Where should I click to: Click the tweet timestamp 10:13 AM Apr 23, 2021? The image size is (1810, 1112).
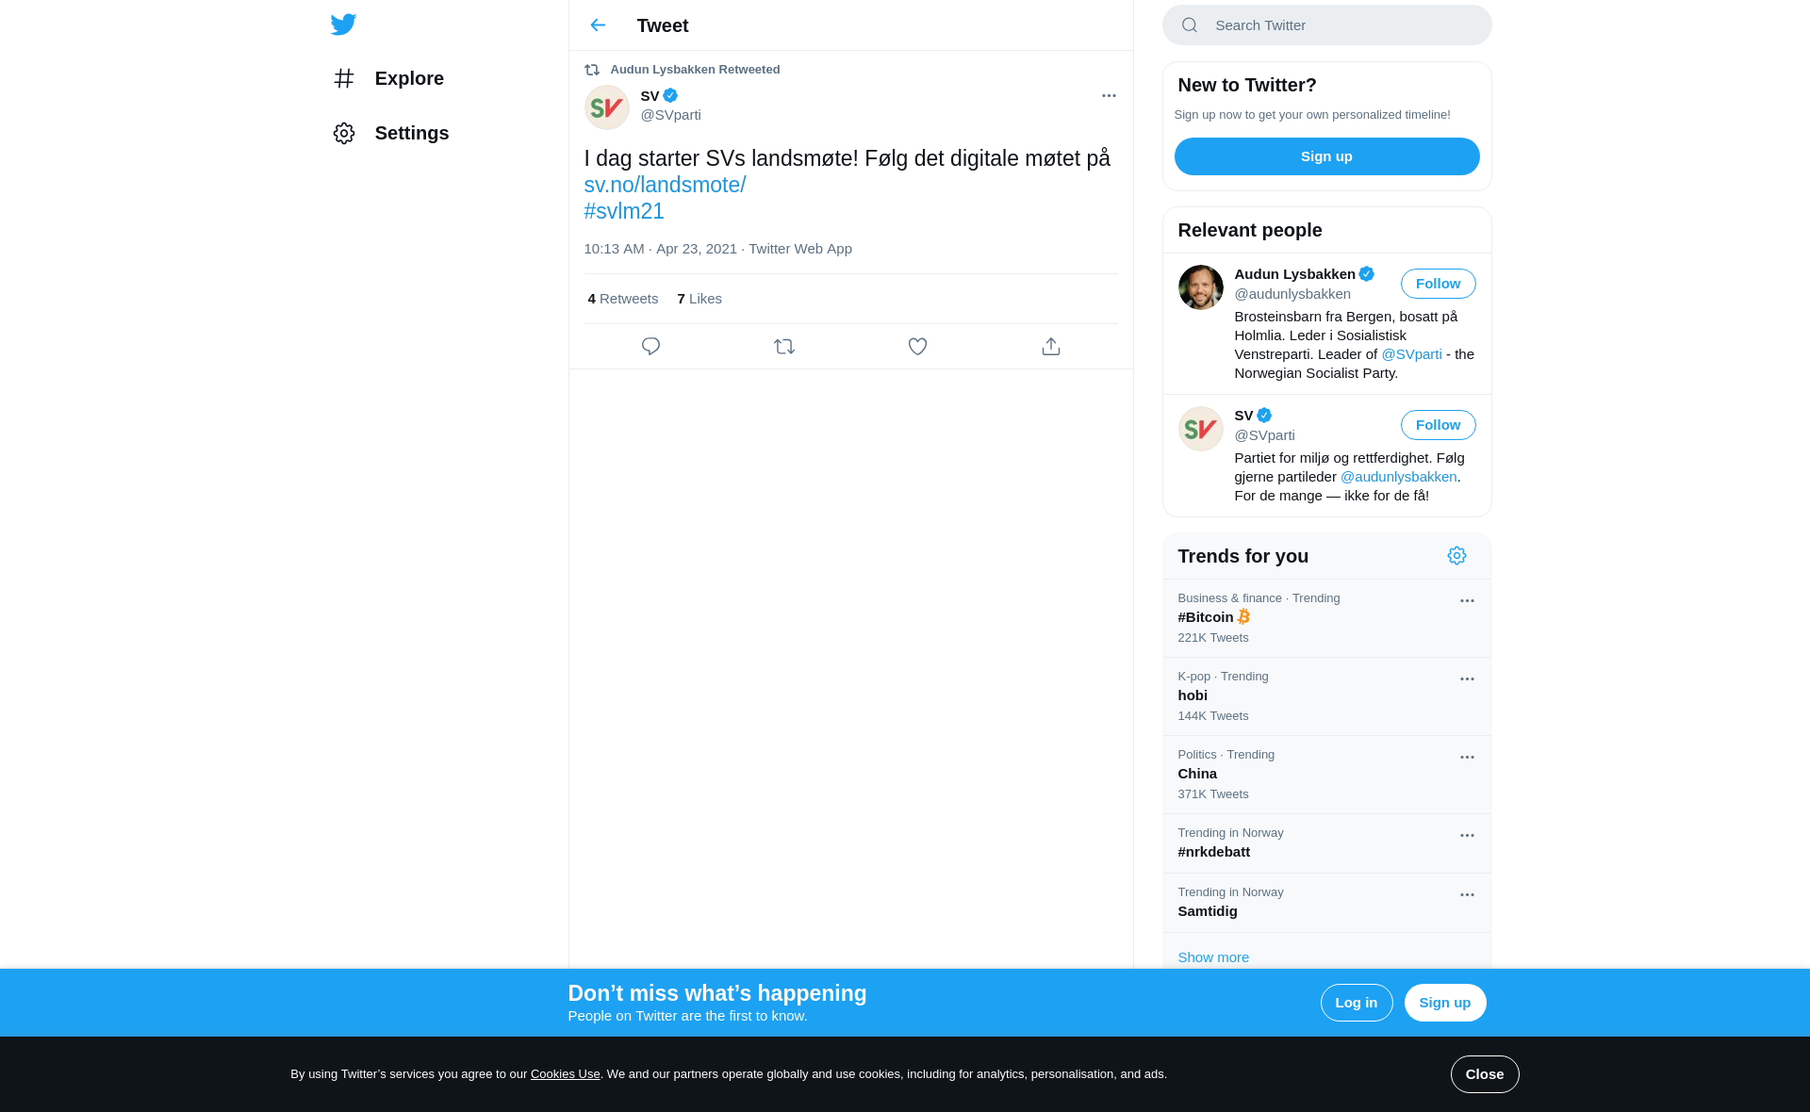pyautogui.click(x=660, y=249)
